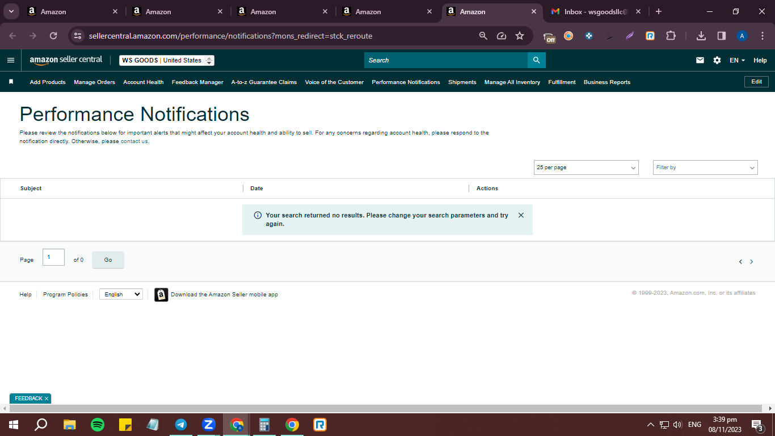Go to Account Health
Viewport: 775px width, 436px height.
[x=144, y=82]
